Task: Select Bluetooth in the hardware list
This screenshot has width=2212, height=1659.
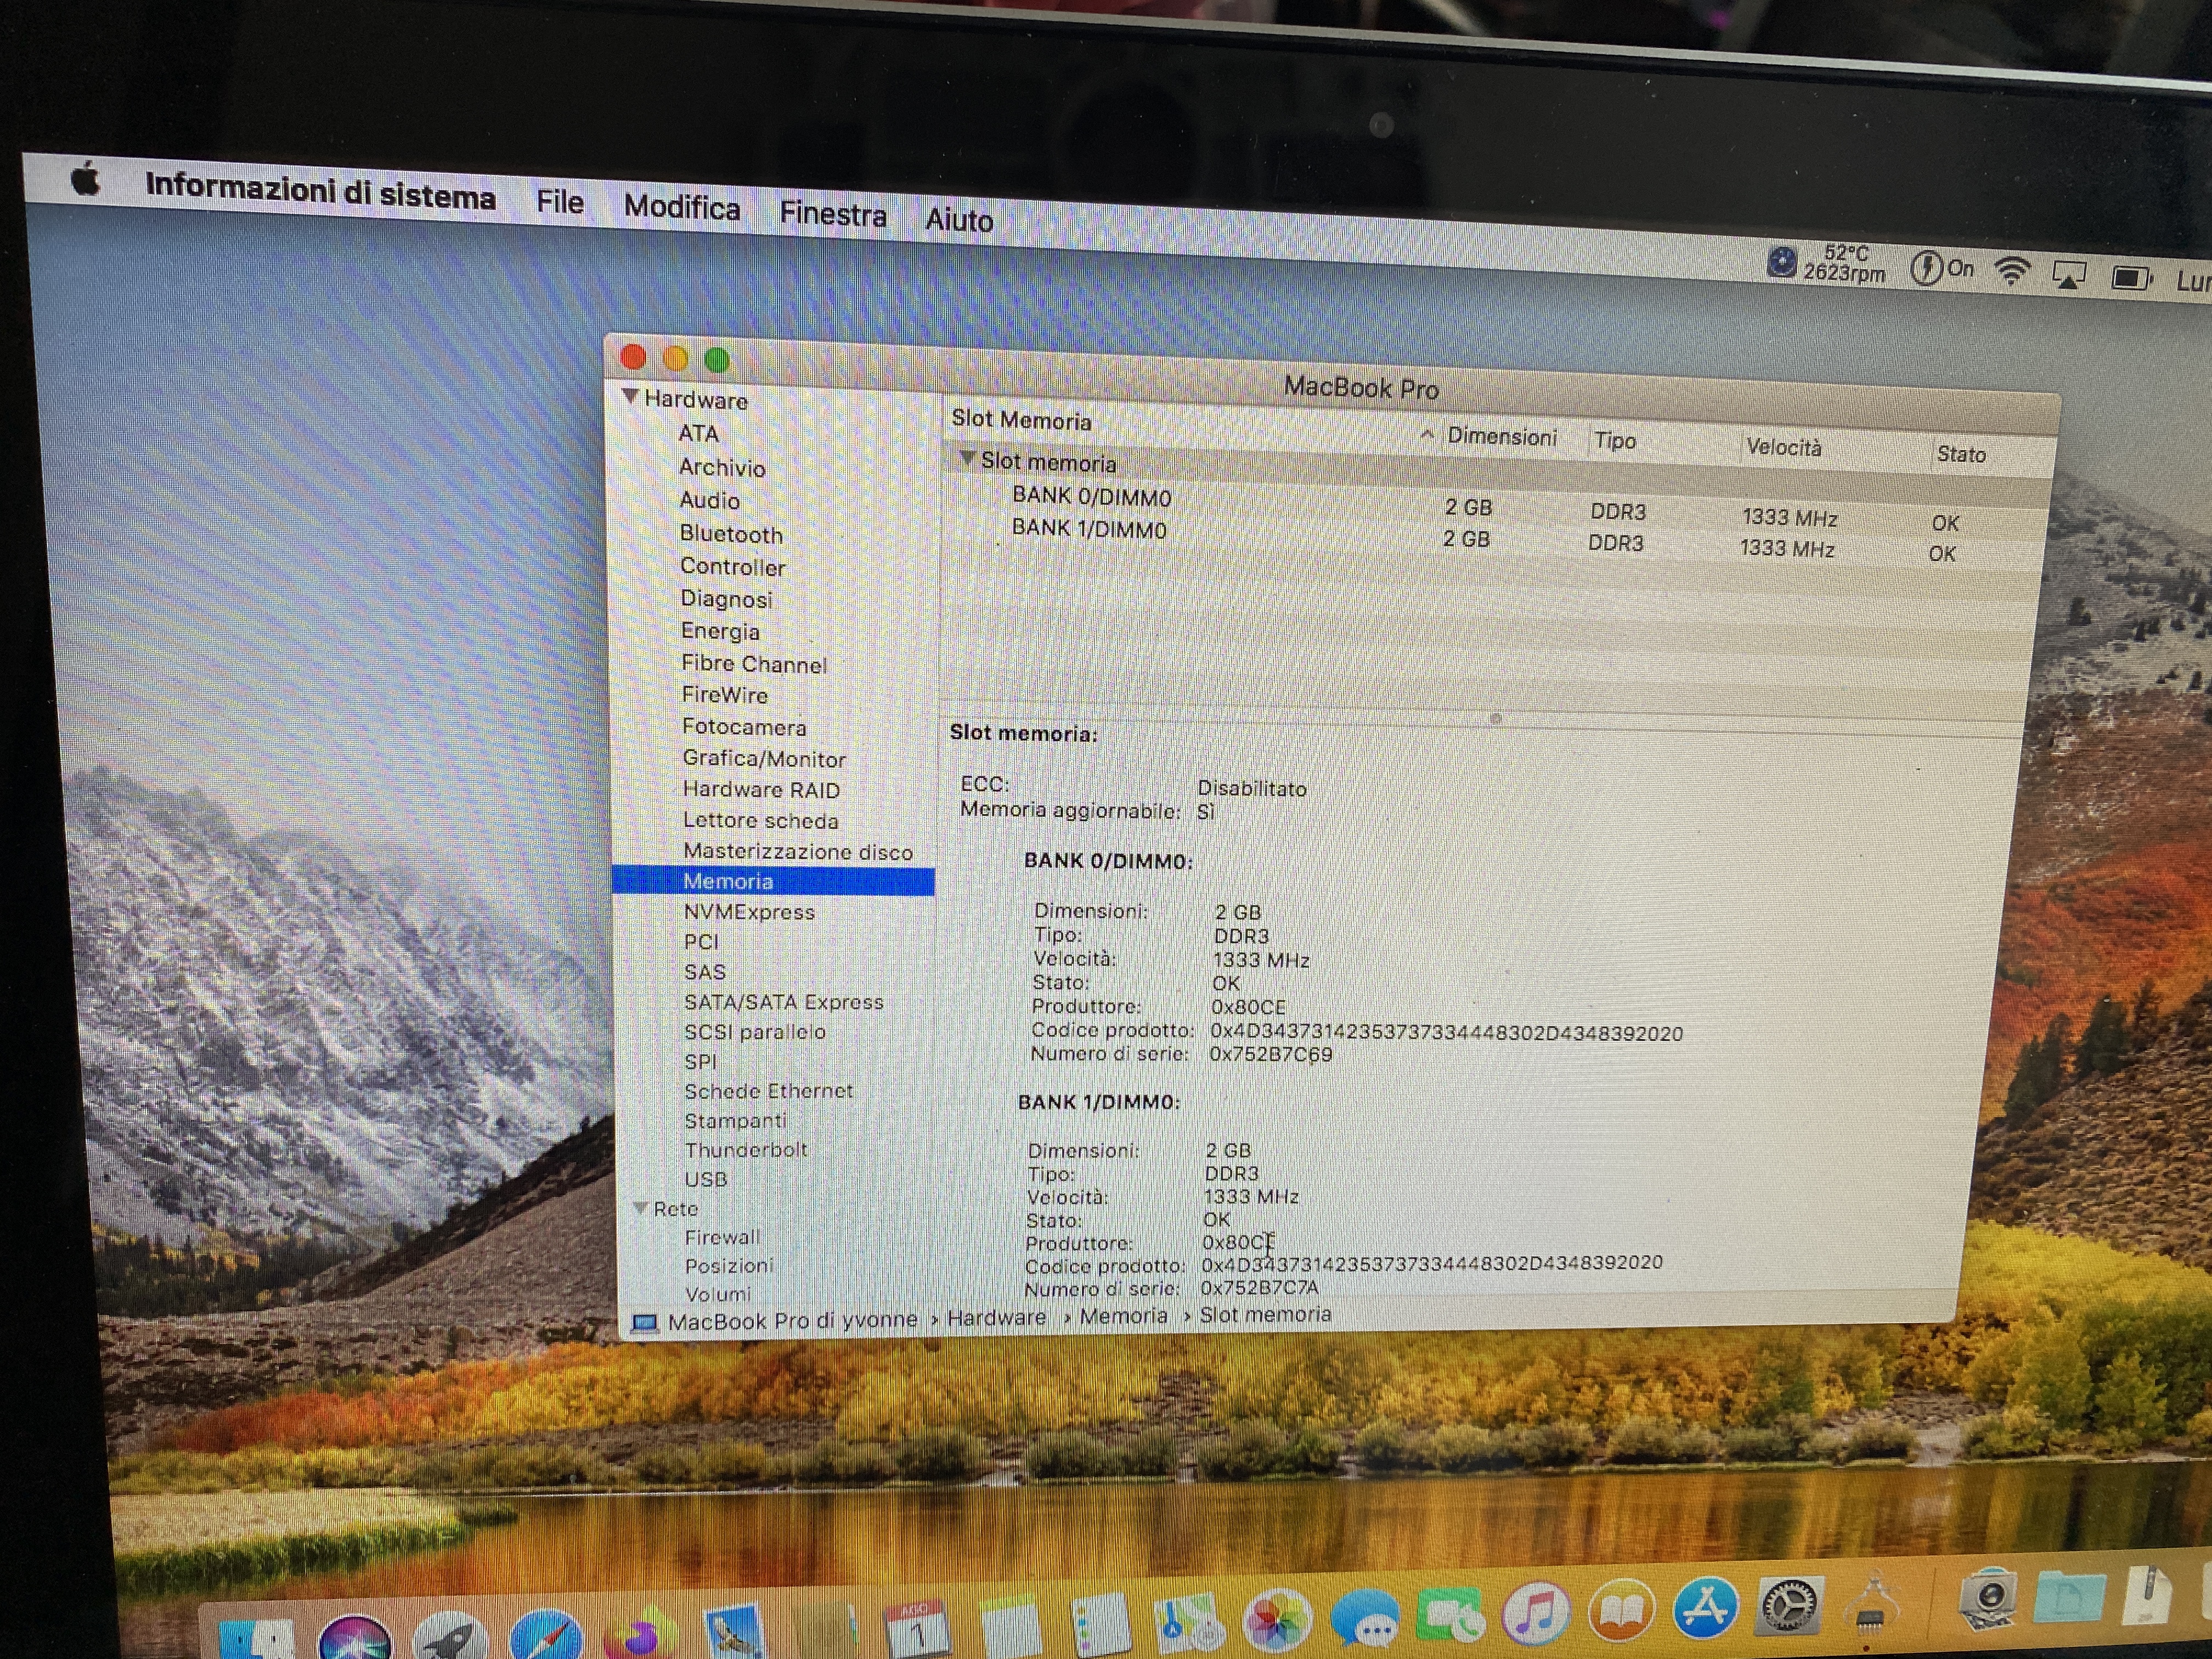Action: 730,534
